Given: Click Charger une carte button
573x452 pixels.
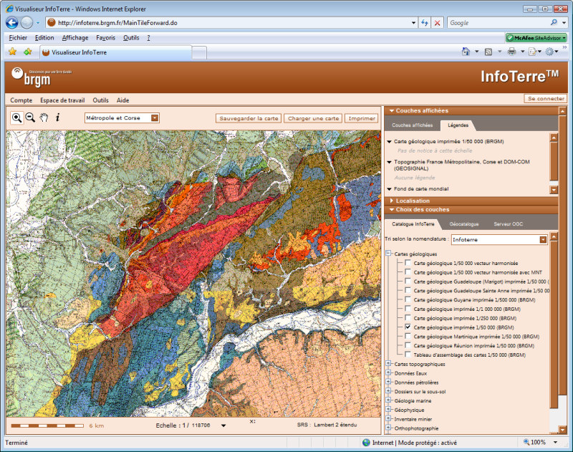Looking at the screenshot, I should click(313, 118).
